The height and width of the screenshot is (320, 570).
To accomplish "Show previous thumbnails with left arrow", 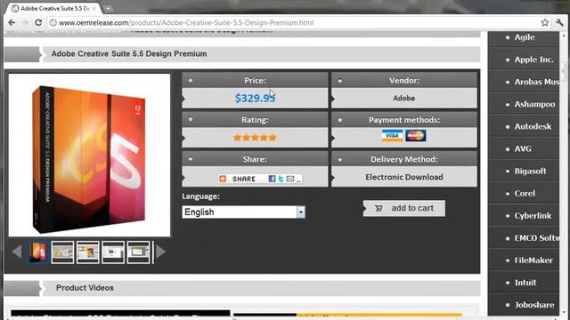I will click(x=16, y=252).
